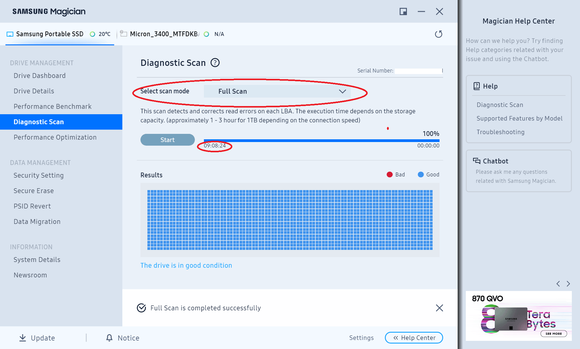Expand the Select scan mode dropdown
Screen dimensions: 580x349
coord(277,91)
